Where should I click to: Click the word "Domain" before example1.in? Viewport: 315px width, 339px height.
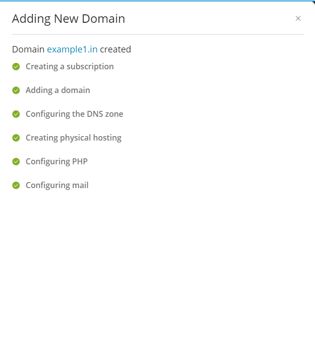[28, 49]
